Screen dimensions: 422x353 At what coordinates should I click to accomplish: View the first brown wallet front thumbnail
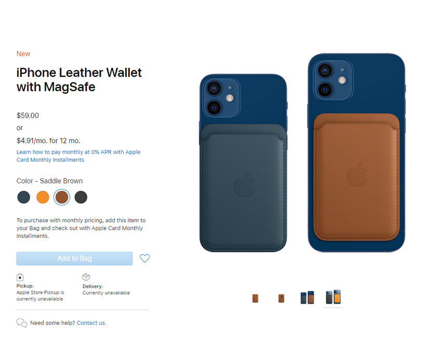255,298
